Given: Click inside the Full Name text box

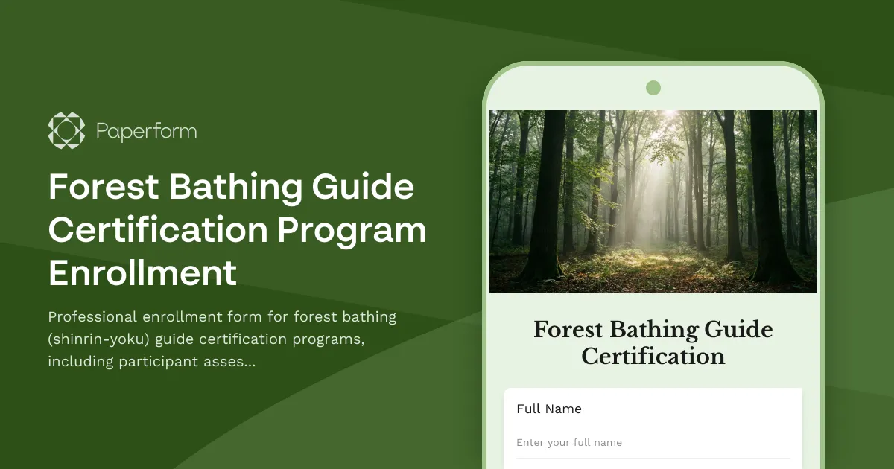Looking at the screenshot, I should tap(653, 442).
